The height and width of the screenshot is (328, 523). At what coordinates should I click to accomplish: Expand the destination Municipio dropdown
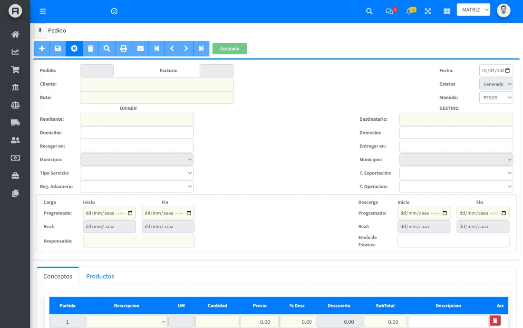[x=456, y=160]
